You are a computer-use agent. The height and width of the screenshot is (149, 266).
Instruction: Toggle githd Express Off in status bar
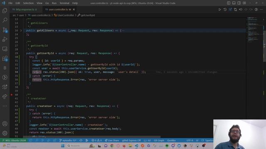(131, 140)
